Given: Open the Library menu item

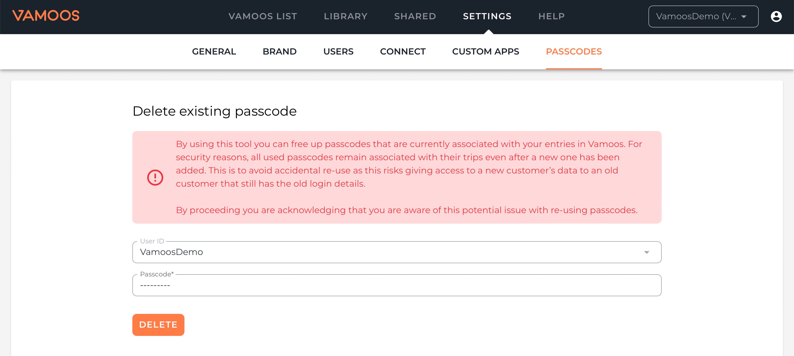Looking at the screenshot, I should coord(345,16).
